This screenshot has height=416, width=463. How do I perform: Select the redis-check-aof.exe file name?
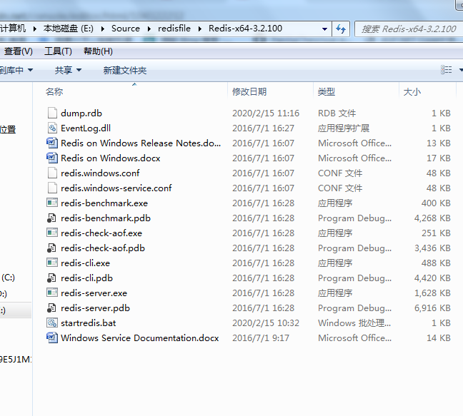click(x=101, y=233)
